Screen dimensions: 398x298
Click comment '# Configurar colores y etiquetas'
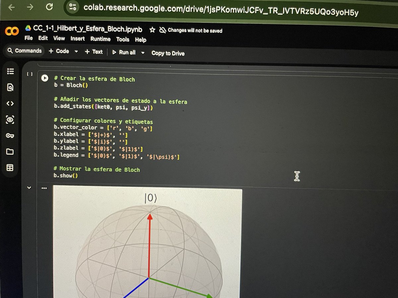tap(103, 121)
